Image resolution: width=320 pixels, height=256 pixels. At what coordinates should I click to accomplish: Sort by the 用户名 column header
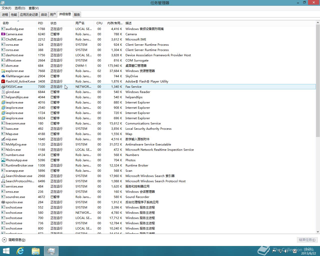(x=84, y=23)
